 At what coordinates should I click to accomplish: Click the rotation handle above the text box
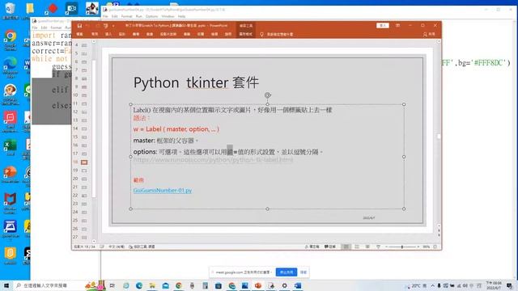coord(268,95)
